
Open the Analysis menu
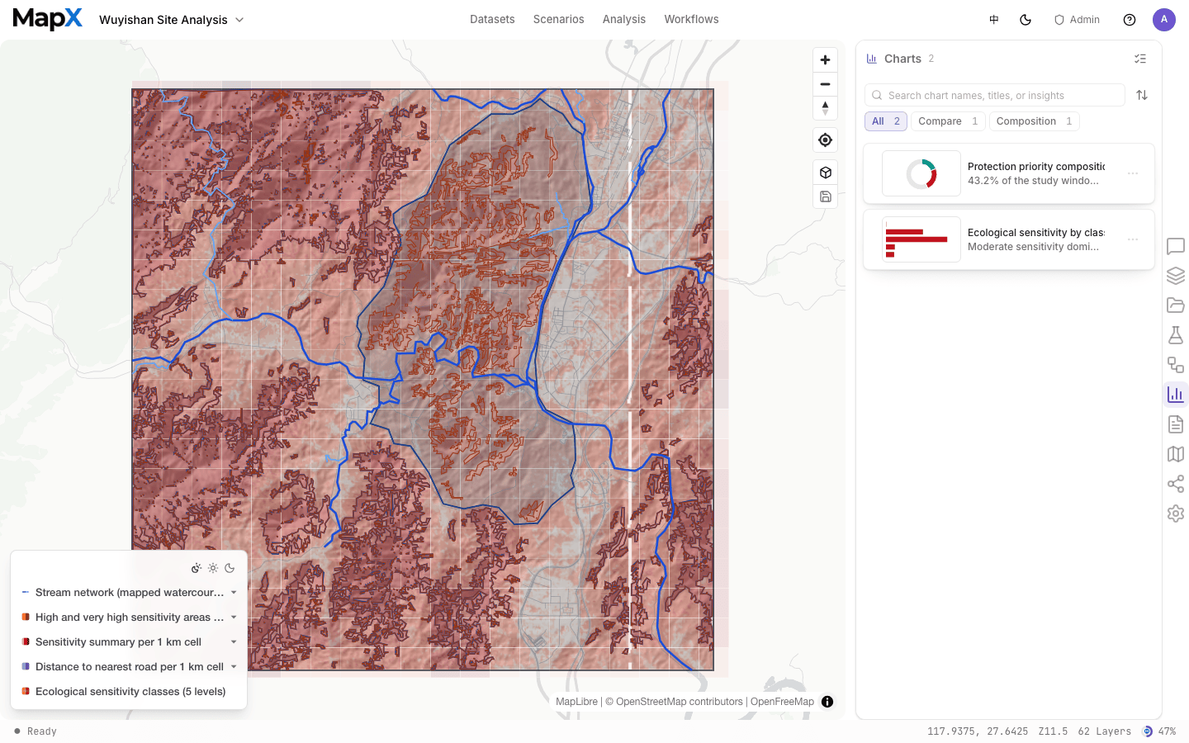(624, 20)
